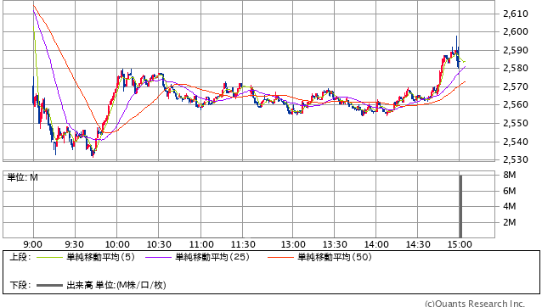Click the 13:00 time axis label

click(x=293, y=244)
